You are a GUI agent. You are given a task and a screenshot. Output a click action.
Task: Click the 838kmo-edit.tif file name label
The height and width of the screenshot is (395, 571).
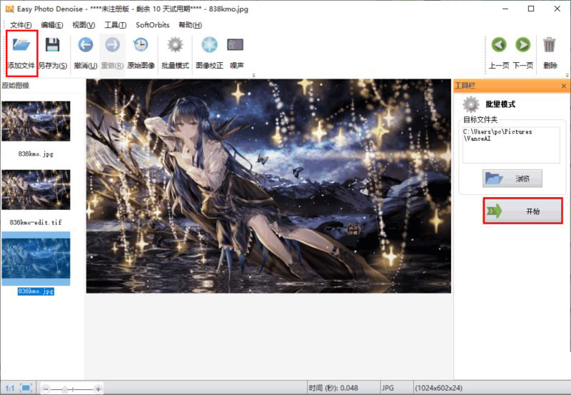(x=36, y=222)
